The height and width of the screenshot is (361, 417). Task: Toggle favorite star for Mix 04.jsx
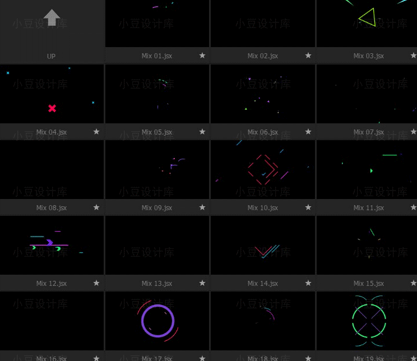96,131
